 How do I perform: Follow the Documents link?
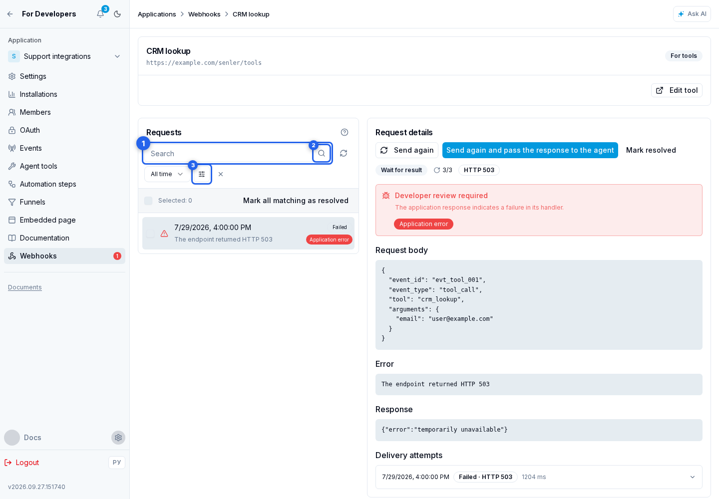[25, 287]
